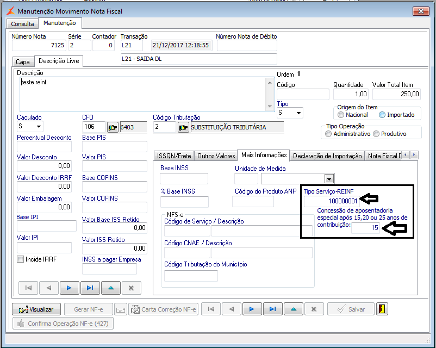
Task: Open the Capa tab
Action: coord(23,62)
